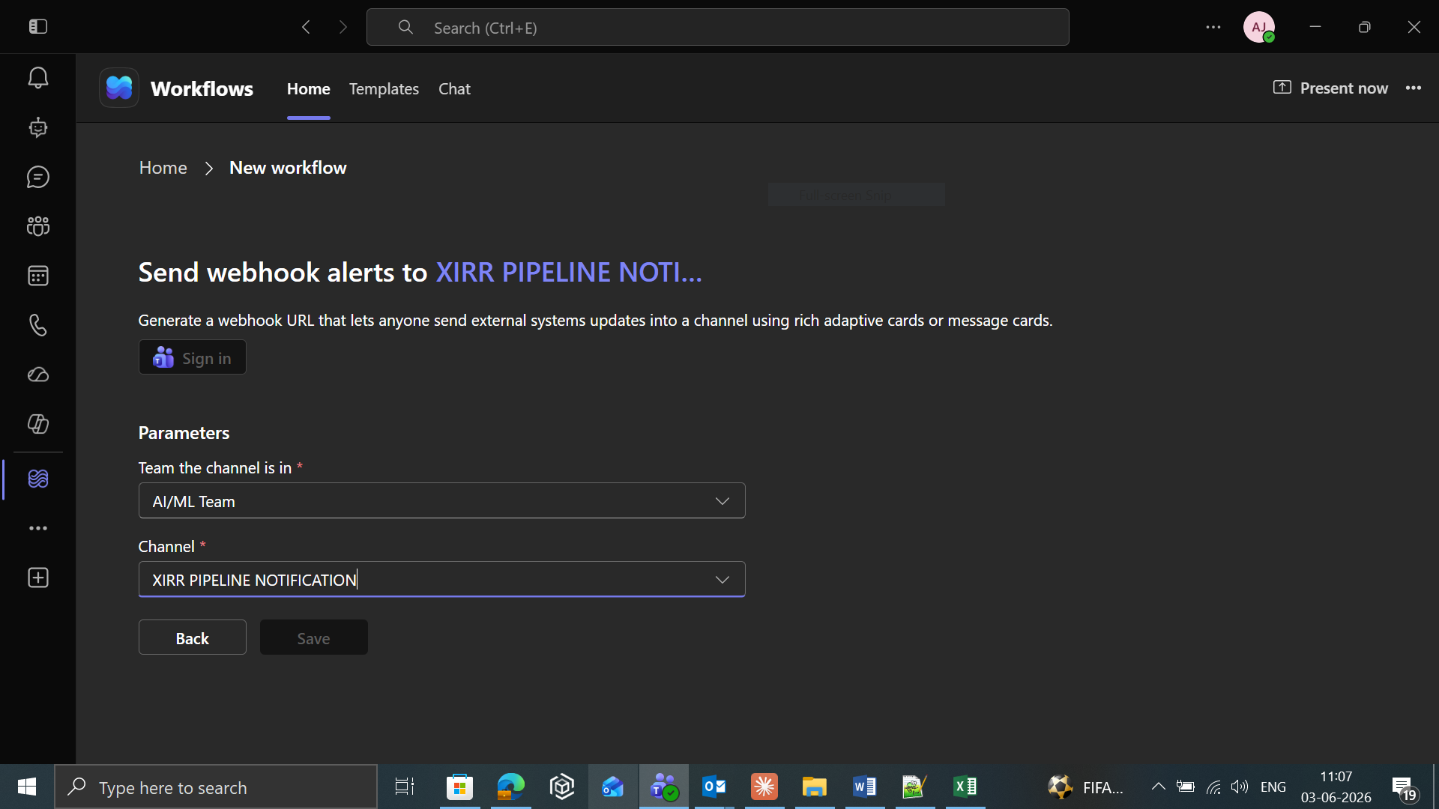Click the ENG language indicator
The height and width of the screenshot is (809, 1439).
tap(1273, 787)
